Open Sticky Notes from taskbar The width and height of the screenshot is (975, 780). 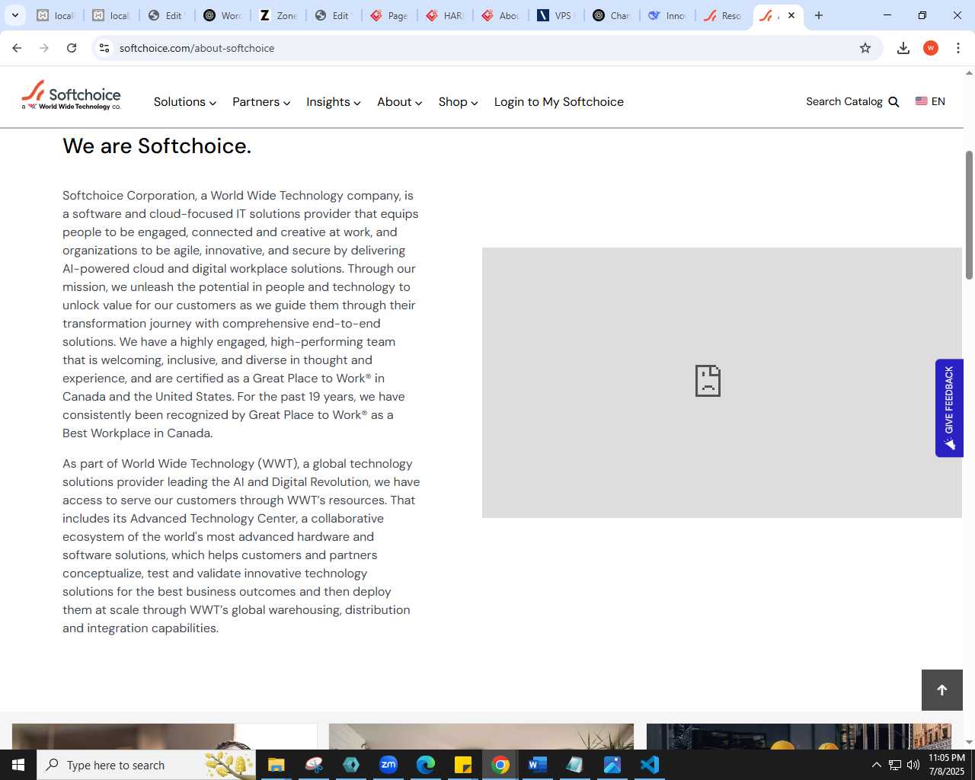click(463, 765)
